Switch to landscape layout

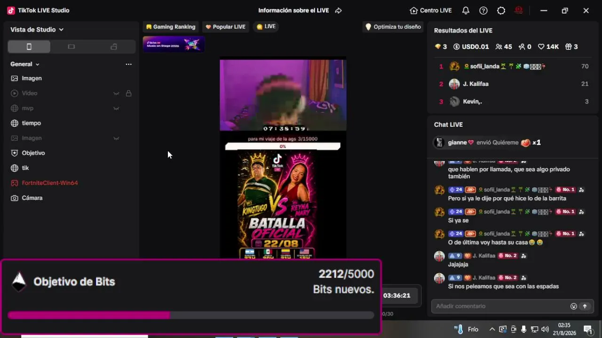(x=71, y=46)
